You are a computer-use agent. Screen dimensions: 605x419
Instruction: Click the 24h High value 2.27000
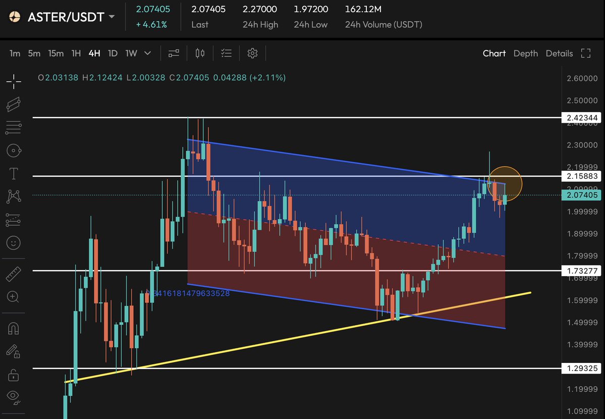coord(260,9)
